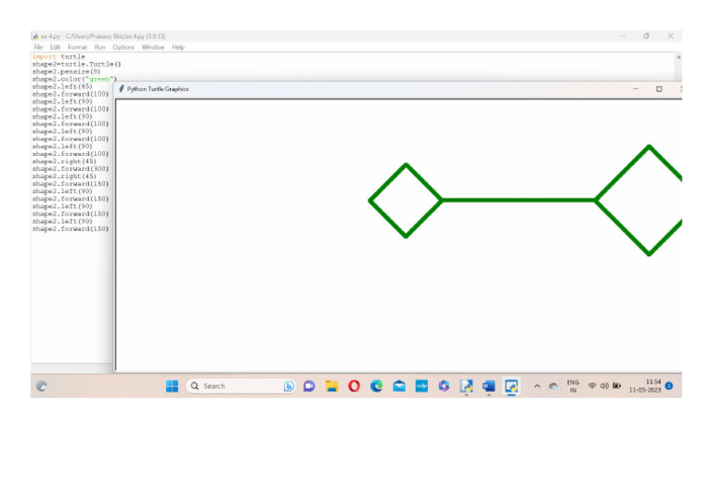Open the File menu in IDLE
Screen dimensions: 713x504
(x=38, y=47)
